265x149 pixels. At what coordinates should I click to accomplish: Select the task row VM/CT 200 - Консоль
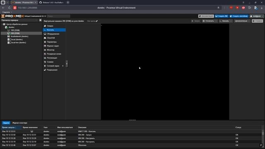tap(131, 132)
